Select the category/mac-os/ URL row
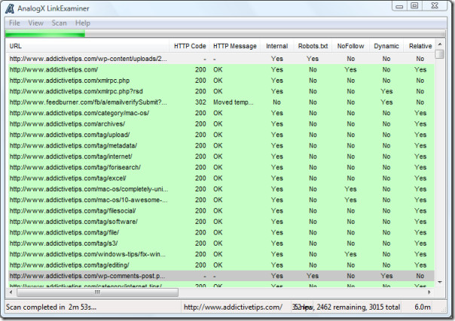This screenshot has height=321, width=455. 221,113
